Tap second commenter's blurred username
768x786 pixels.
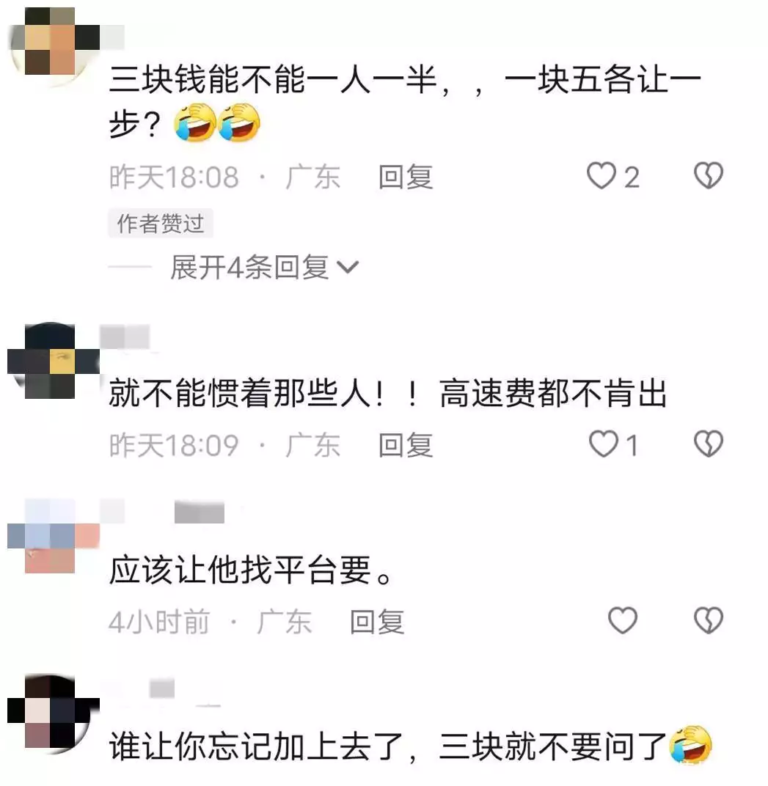coord(125,337)
